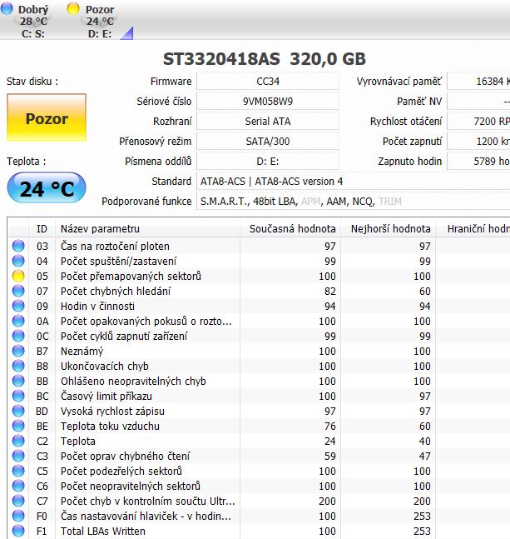Screen dimensions: 510x539
Task: Click the ATA8-ACS standard field
Action: coord(353,181)
